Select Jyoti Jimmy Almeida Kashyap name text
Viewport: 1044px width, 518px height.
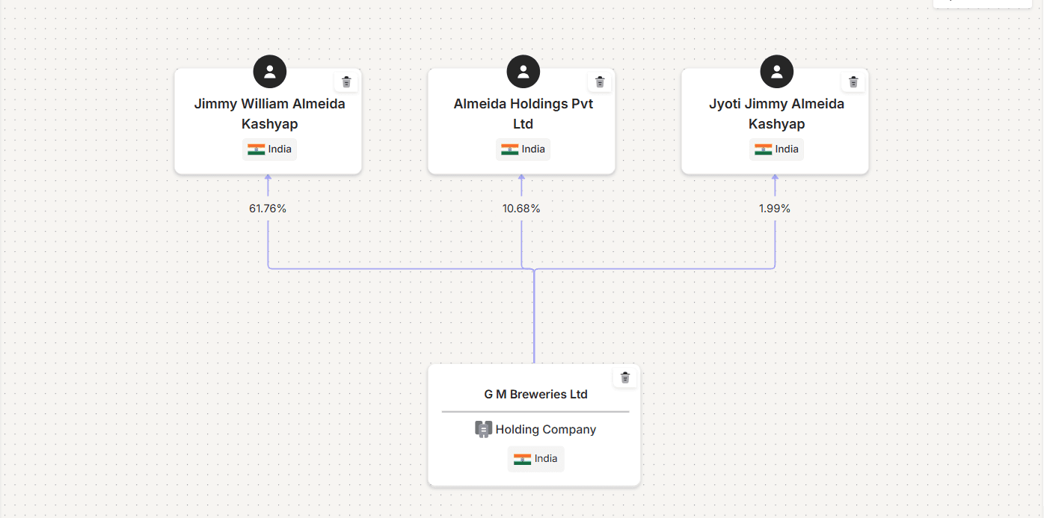(x=777, y=114)
